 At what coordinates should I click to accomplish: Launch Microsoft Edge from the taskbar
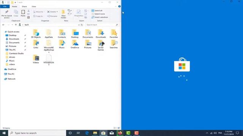87,133
